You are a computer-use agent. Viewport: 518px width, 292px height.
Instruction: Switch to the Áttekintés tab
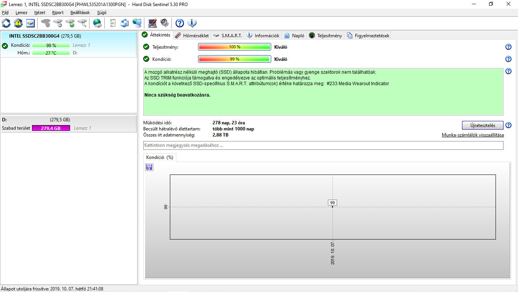(156, 35)
